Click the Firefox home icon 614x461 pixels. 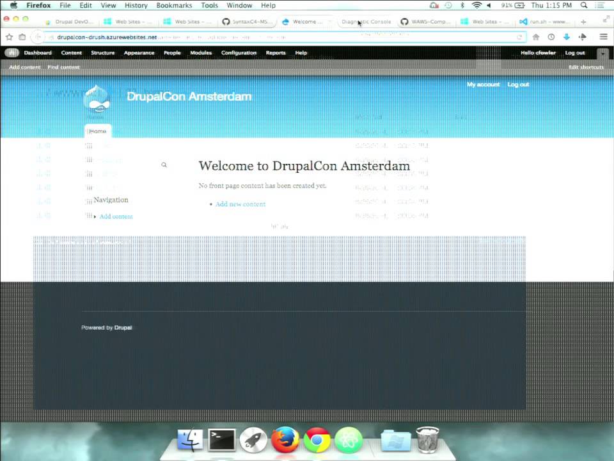pyautogui.click(x=536, y=37)
